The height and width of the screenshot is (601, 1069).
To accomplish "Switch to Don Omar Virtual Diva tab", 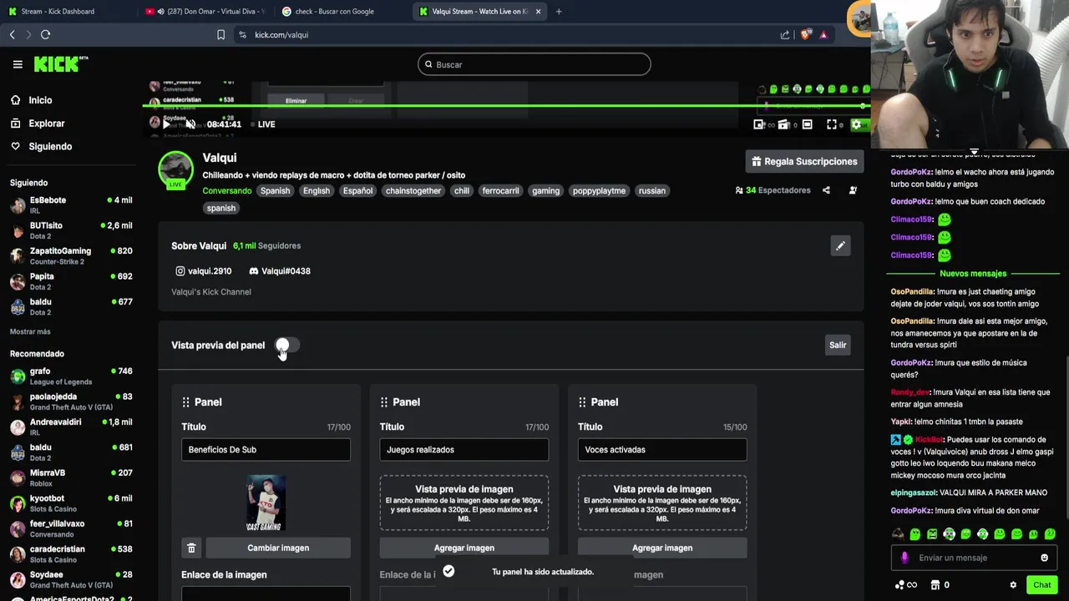I will point(207,12).
